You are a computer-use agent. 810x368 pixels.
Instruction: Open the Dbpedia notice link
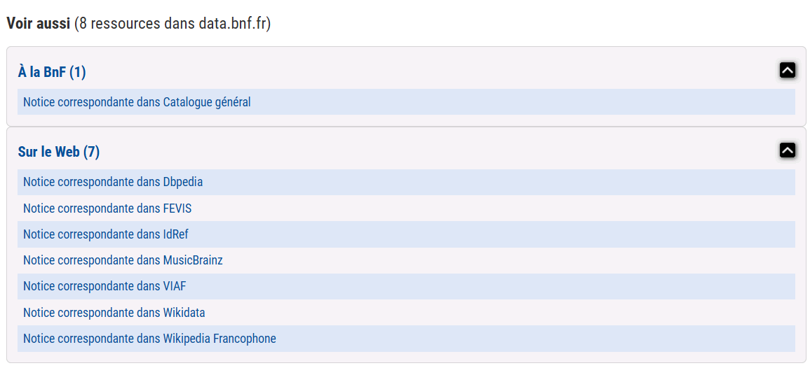coord(113,182)
